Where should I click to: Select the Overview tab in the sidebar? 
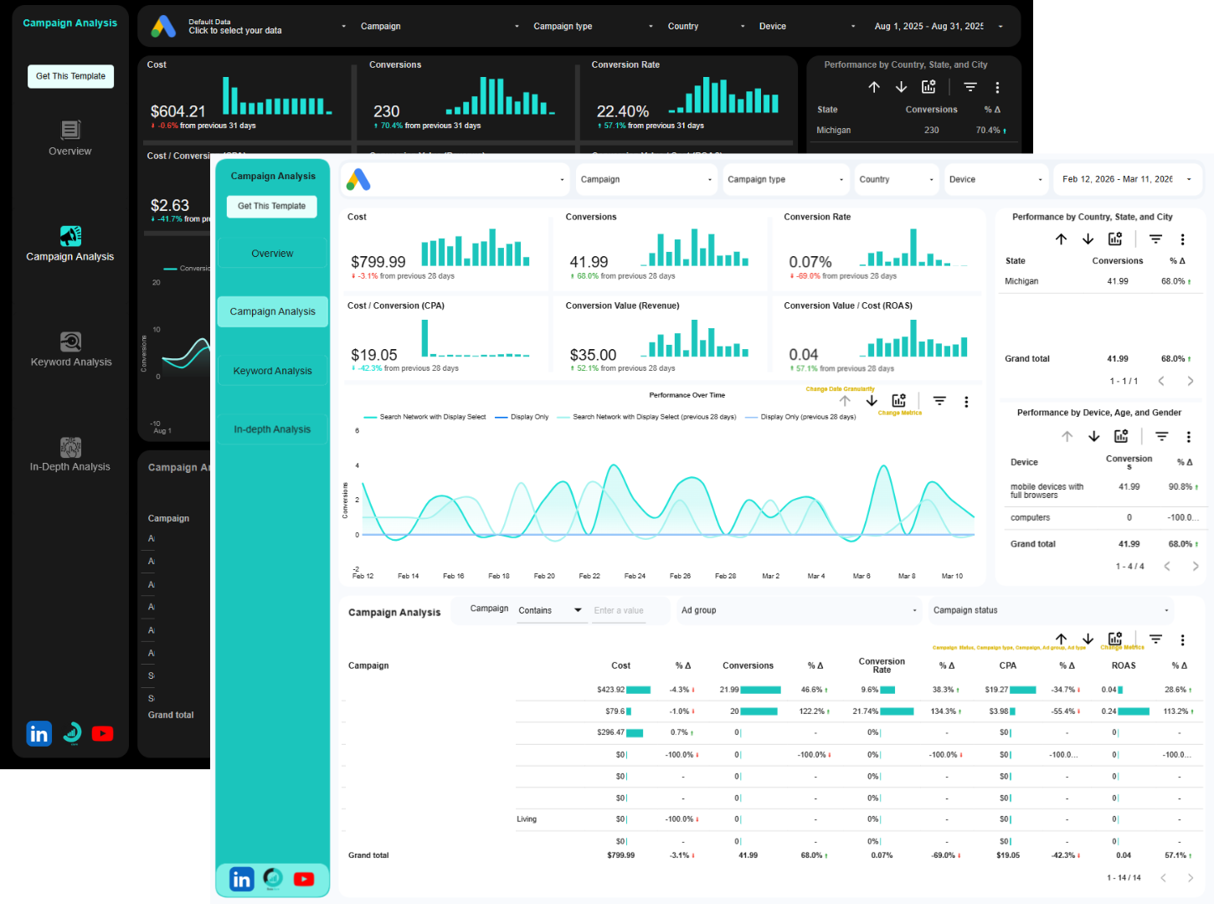272,253
